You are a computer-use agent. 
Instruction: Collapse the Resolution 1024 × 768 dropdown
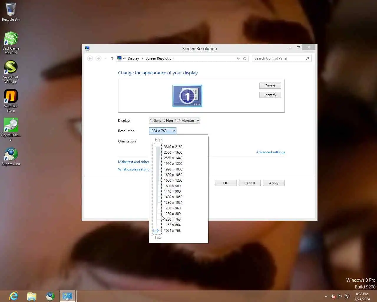[163, 131]
